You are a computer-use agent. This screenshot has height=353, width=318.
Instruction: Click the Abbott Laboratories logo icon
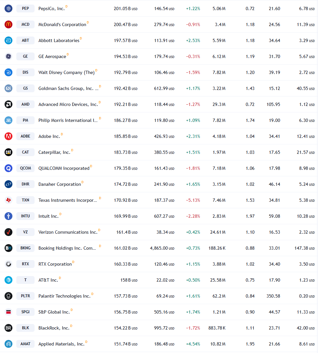point(8,40)
